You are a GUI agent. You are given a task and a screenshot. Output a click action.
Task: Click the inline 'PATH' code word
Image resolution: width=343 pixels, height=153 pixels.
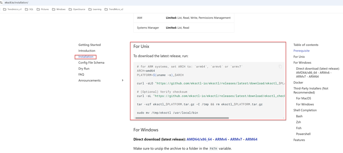tap(213, 149)
